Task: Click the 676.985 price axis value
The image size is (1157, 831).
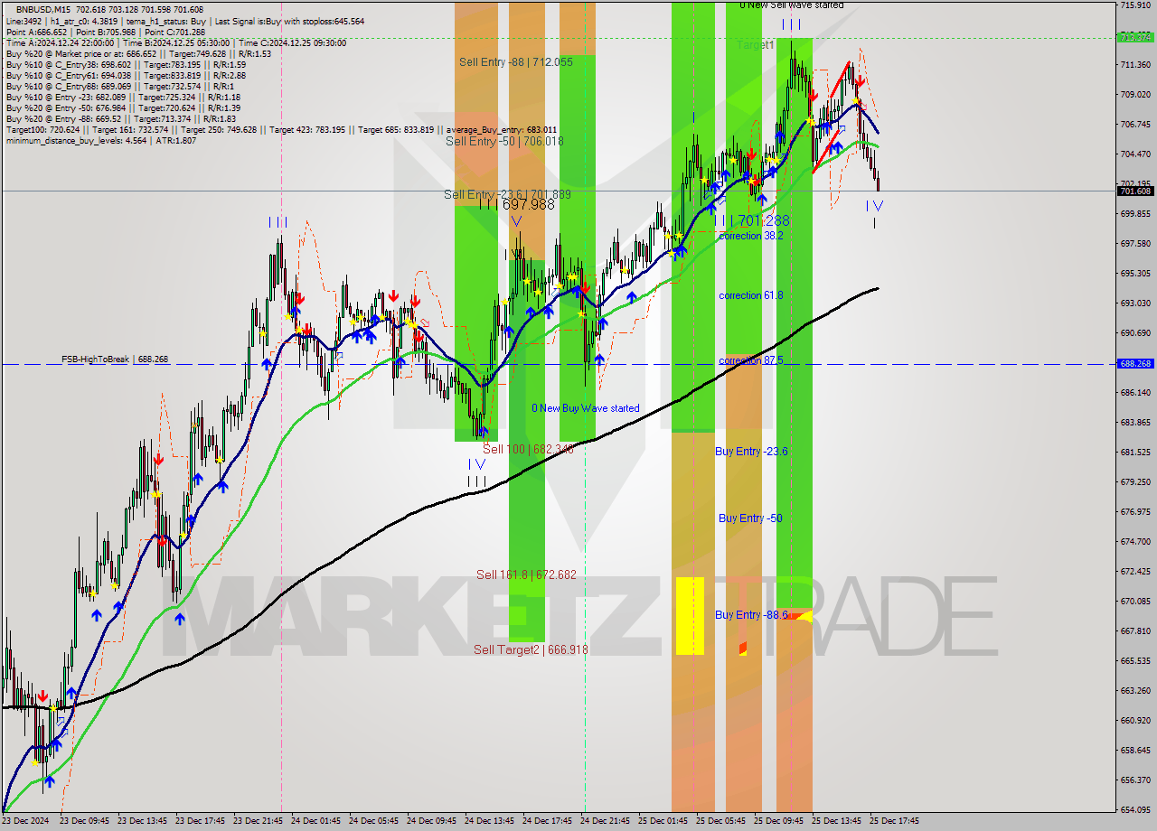Action: (1135, 512)
